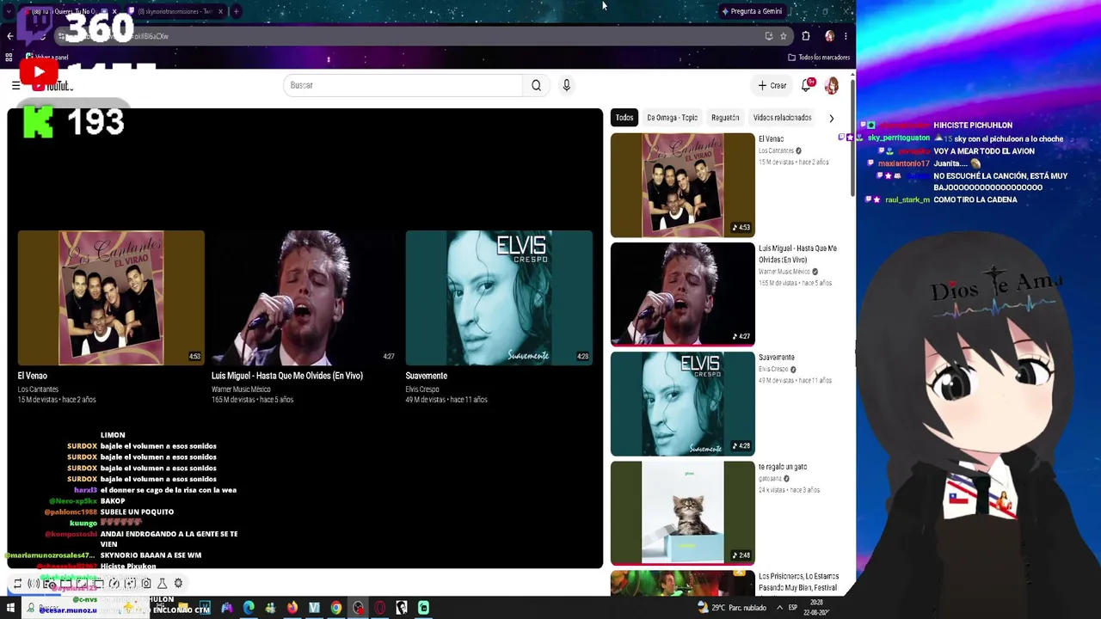This screenshot has width=1101, height=619.
Task: Open the YouTube hamburger guide menu
Action: [15, 85]
